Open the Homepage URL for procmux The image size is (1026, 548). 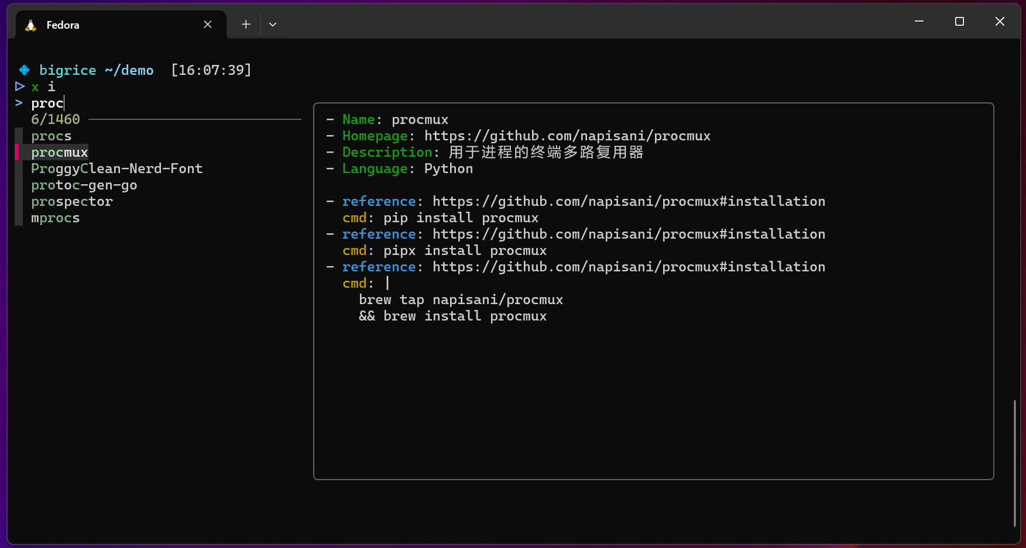[x=568, y=136]
